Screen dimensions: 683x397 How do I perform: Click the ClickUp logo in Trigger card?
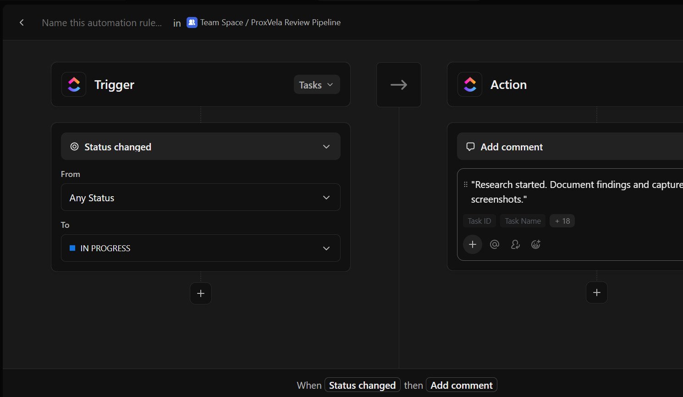(x=74, y=84)
